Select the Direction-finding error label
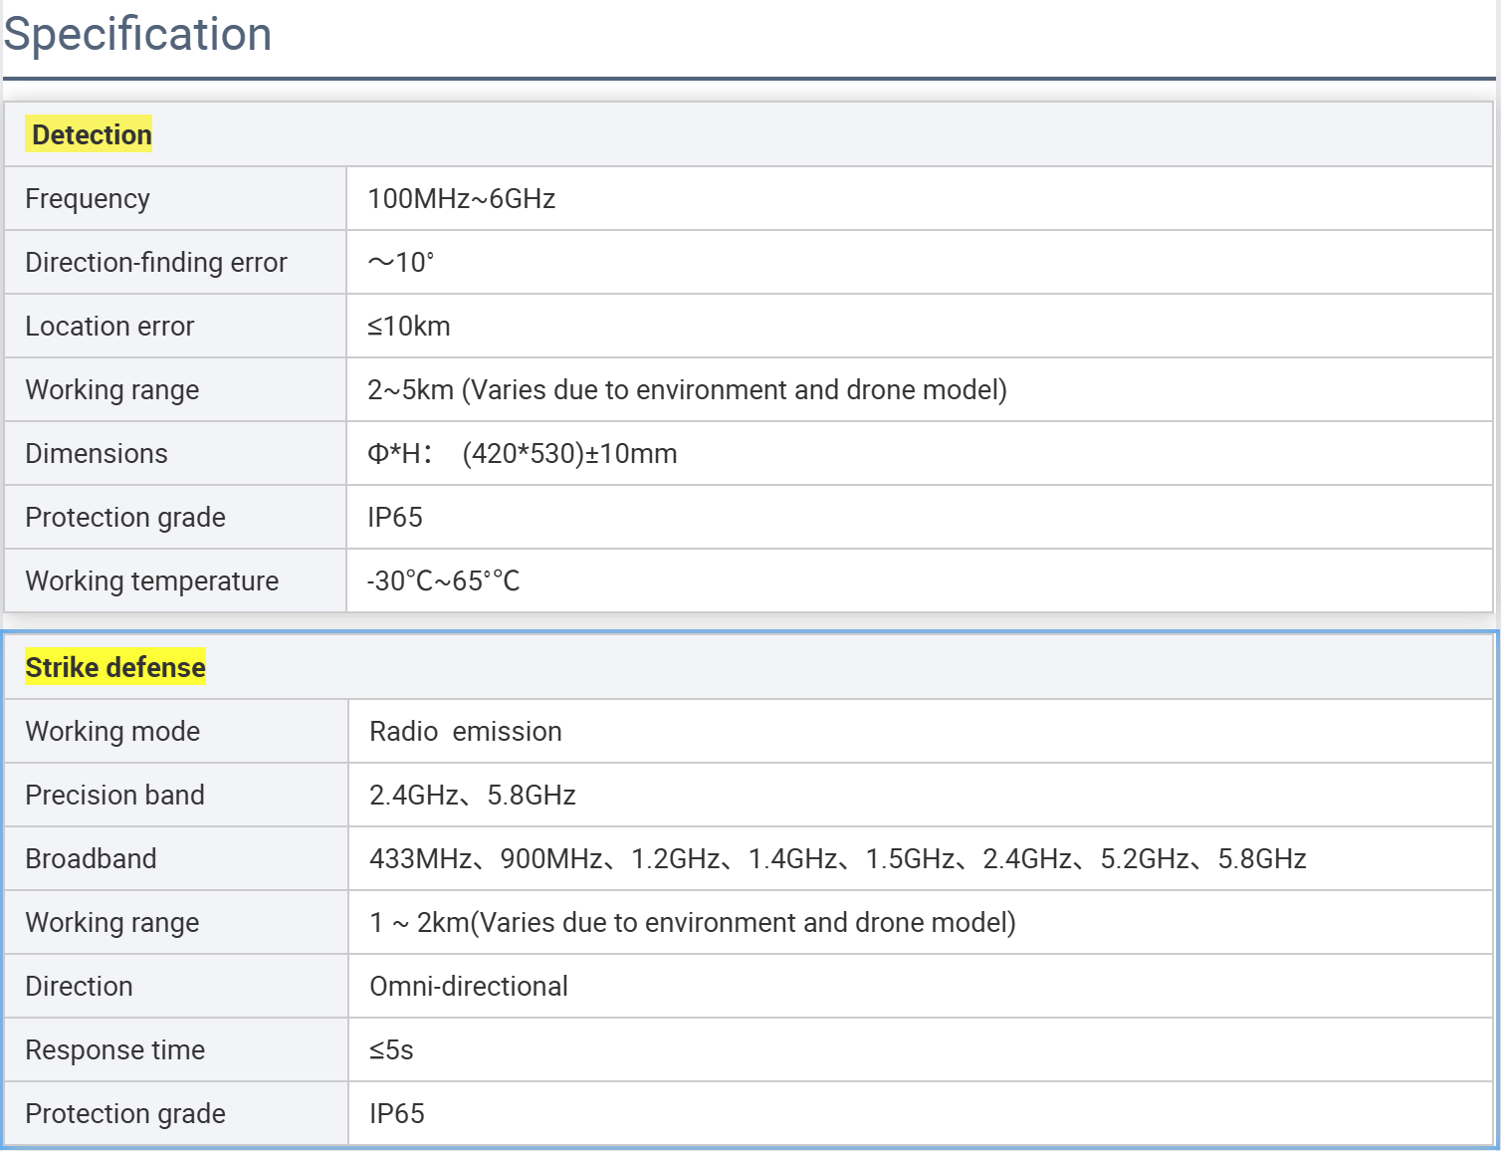Image resolution: width=1501 pixels, height=1151 pixels. pyautogui.click(x=155, y=262)
